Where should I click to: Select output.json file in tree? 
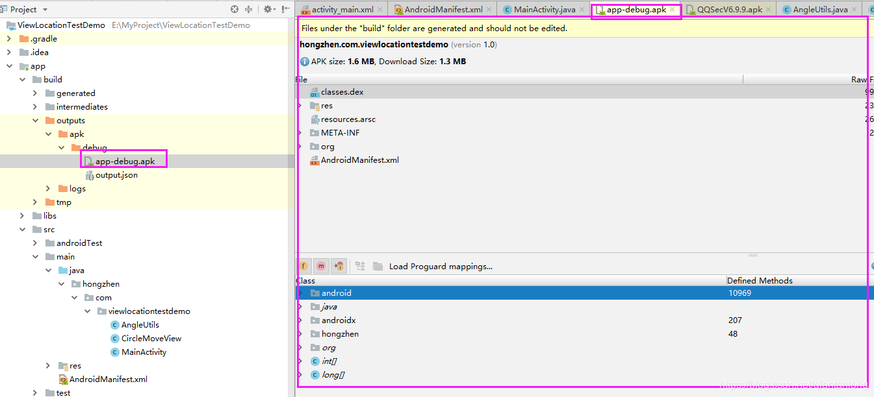(x=116, y=175)
